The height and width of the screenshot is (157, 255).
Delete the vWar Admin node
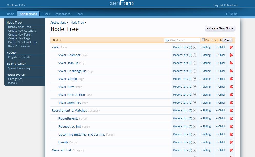[x=231, y=79]
